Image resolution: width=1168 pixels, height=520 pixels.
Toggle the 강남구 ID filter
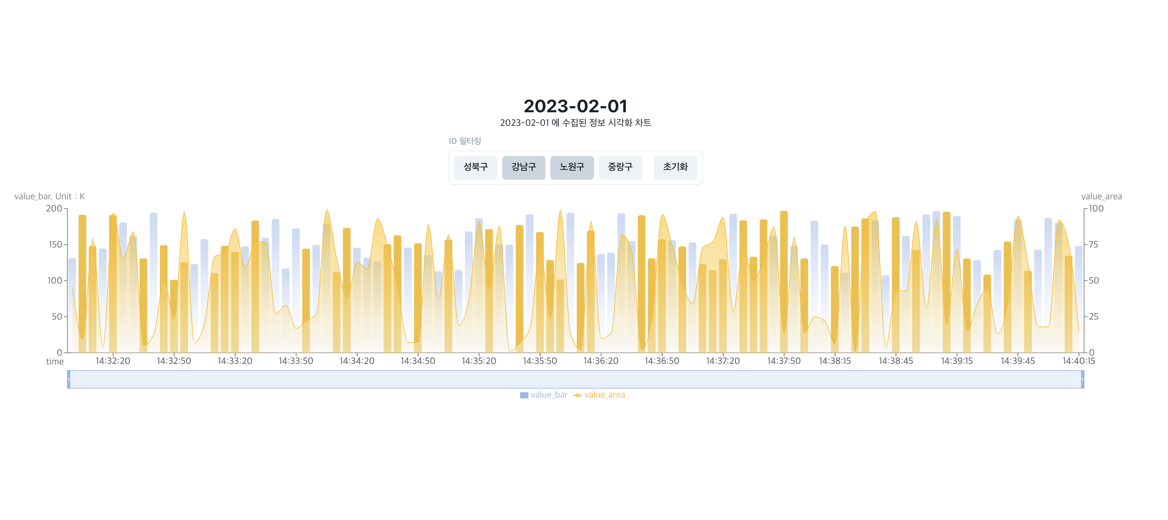[523, 167]
